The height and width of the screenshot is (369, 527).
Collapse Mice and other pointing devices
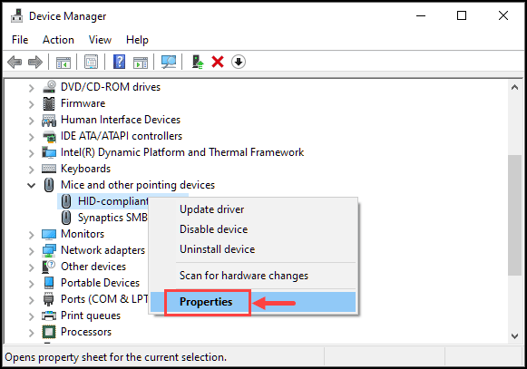pyautogui.click(x=31, y=185)
